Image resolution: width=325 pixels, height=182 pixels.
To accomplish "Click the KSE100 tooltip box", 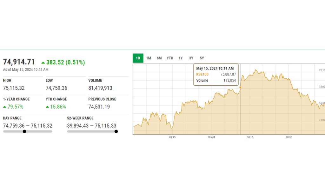I will coord(216,75).
